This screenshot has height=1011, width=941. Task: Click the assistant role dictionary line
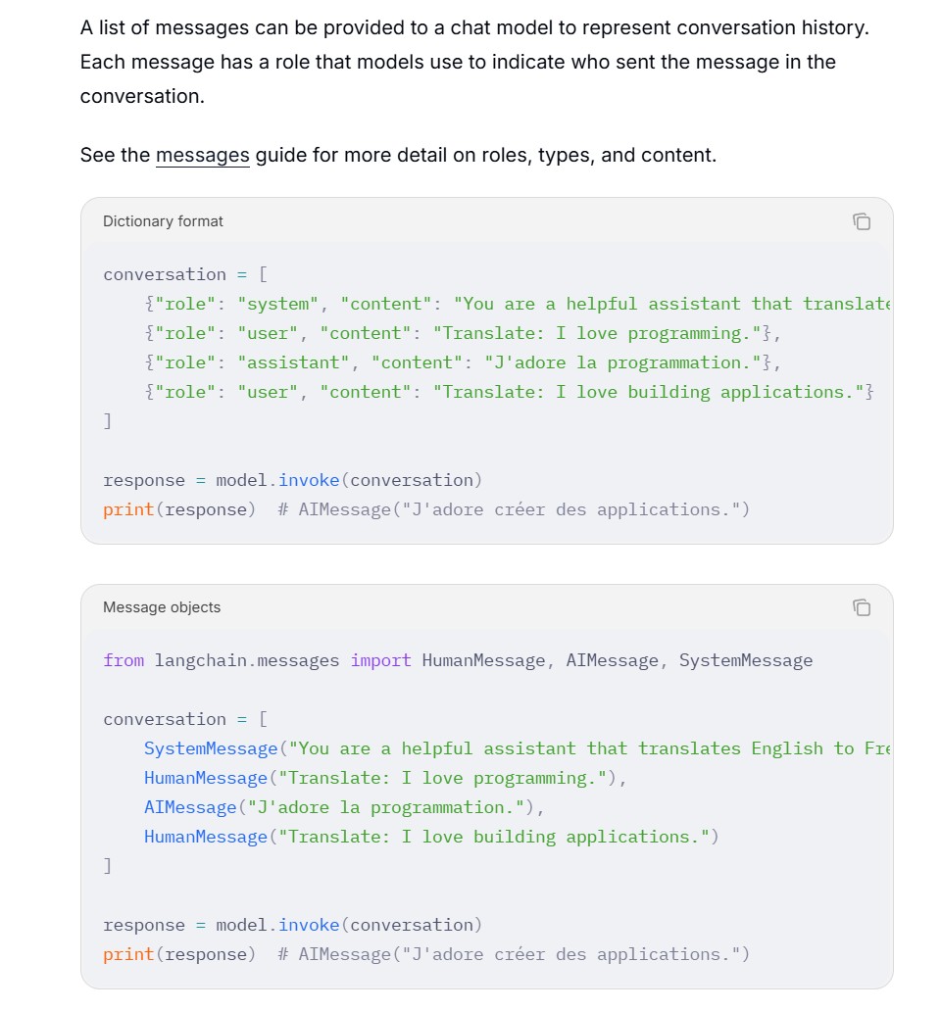point(463,362)
